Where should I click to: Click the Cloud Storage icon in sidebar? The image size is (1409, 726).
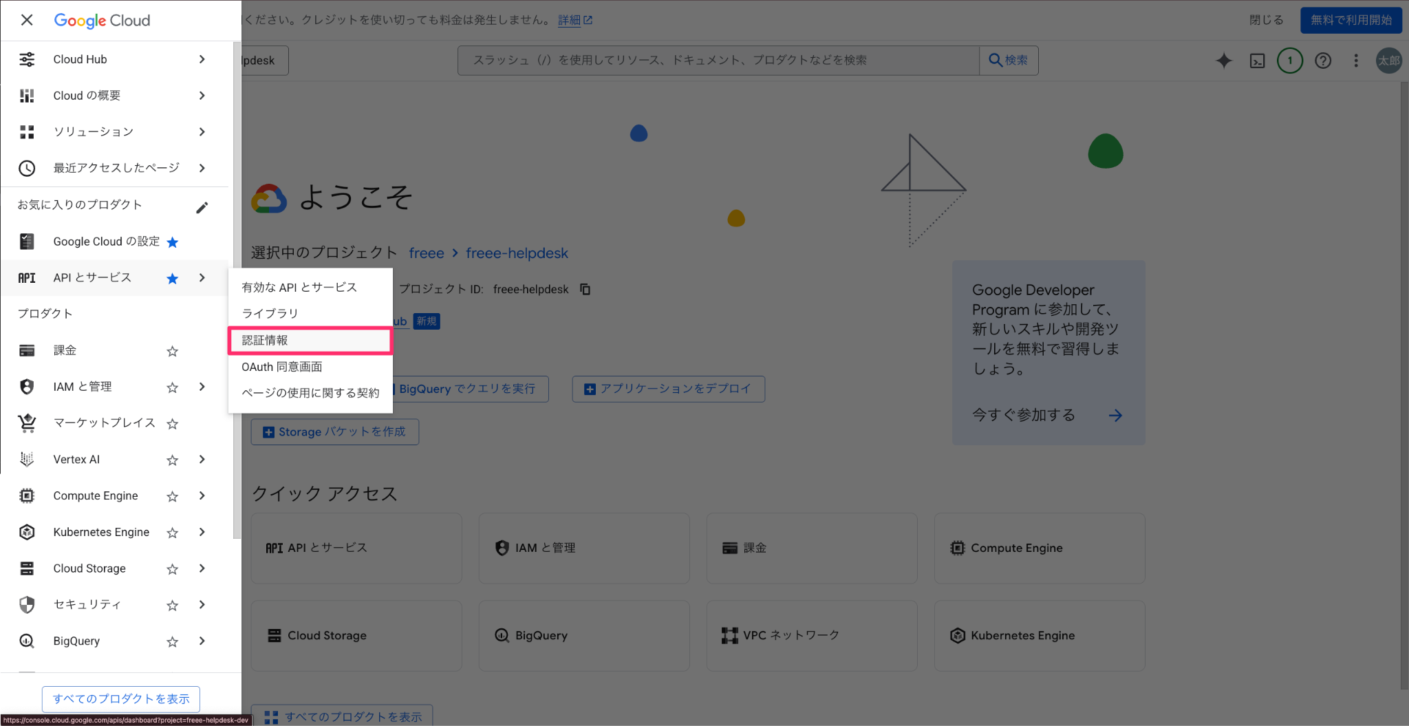(x=27, y=568)
